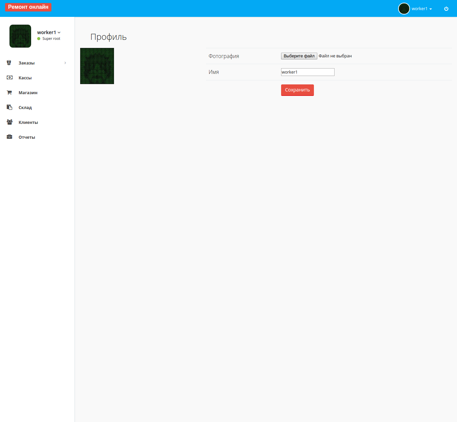Image resolution: width=457 pixels, height=422 pixels.
Task: Click the Кассы money icon
Action: point(9,78)
